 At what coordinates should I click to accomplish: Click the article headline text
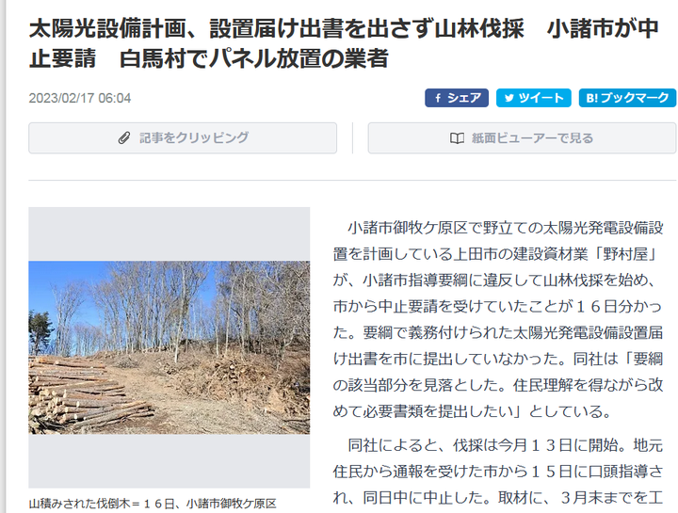tap(344, 43)
